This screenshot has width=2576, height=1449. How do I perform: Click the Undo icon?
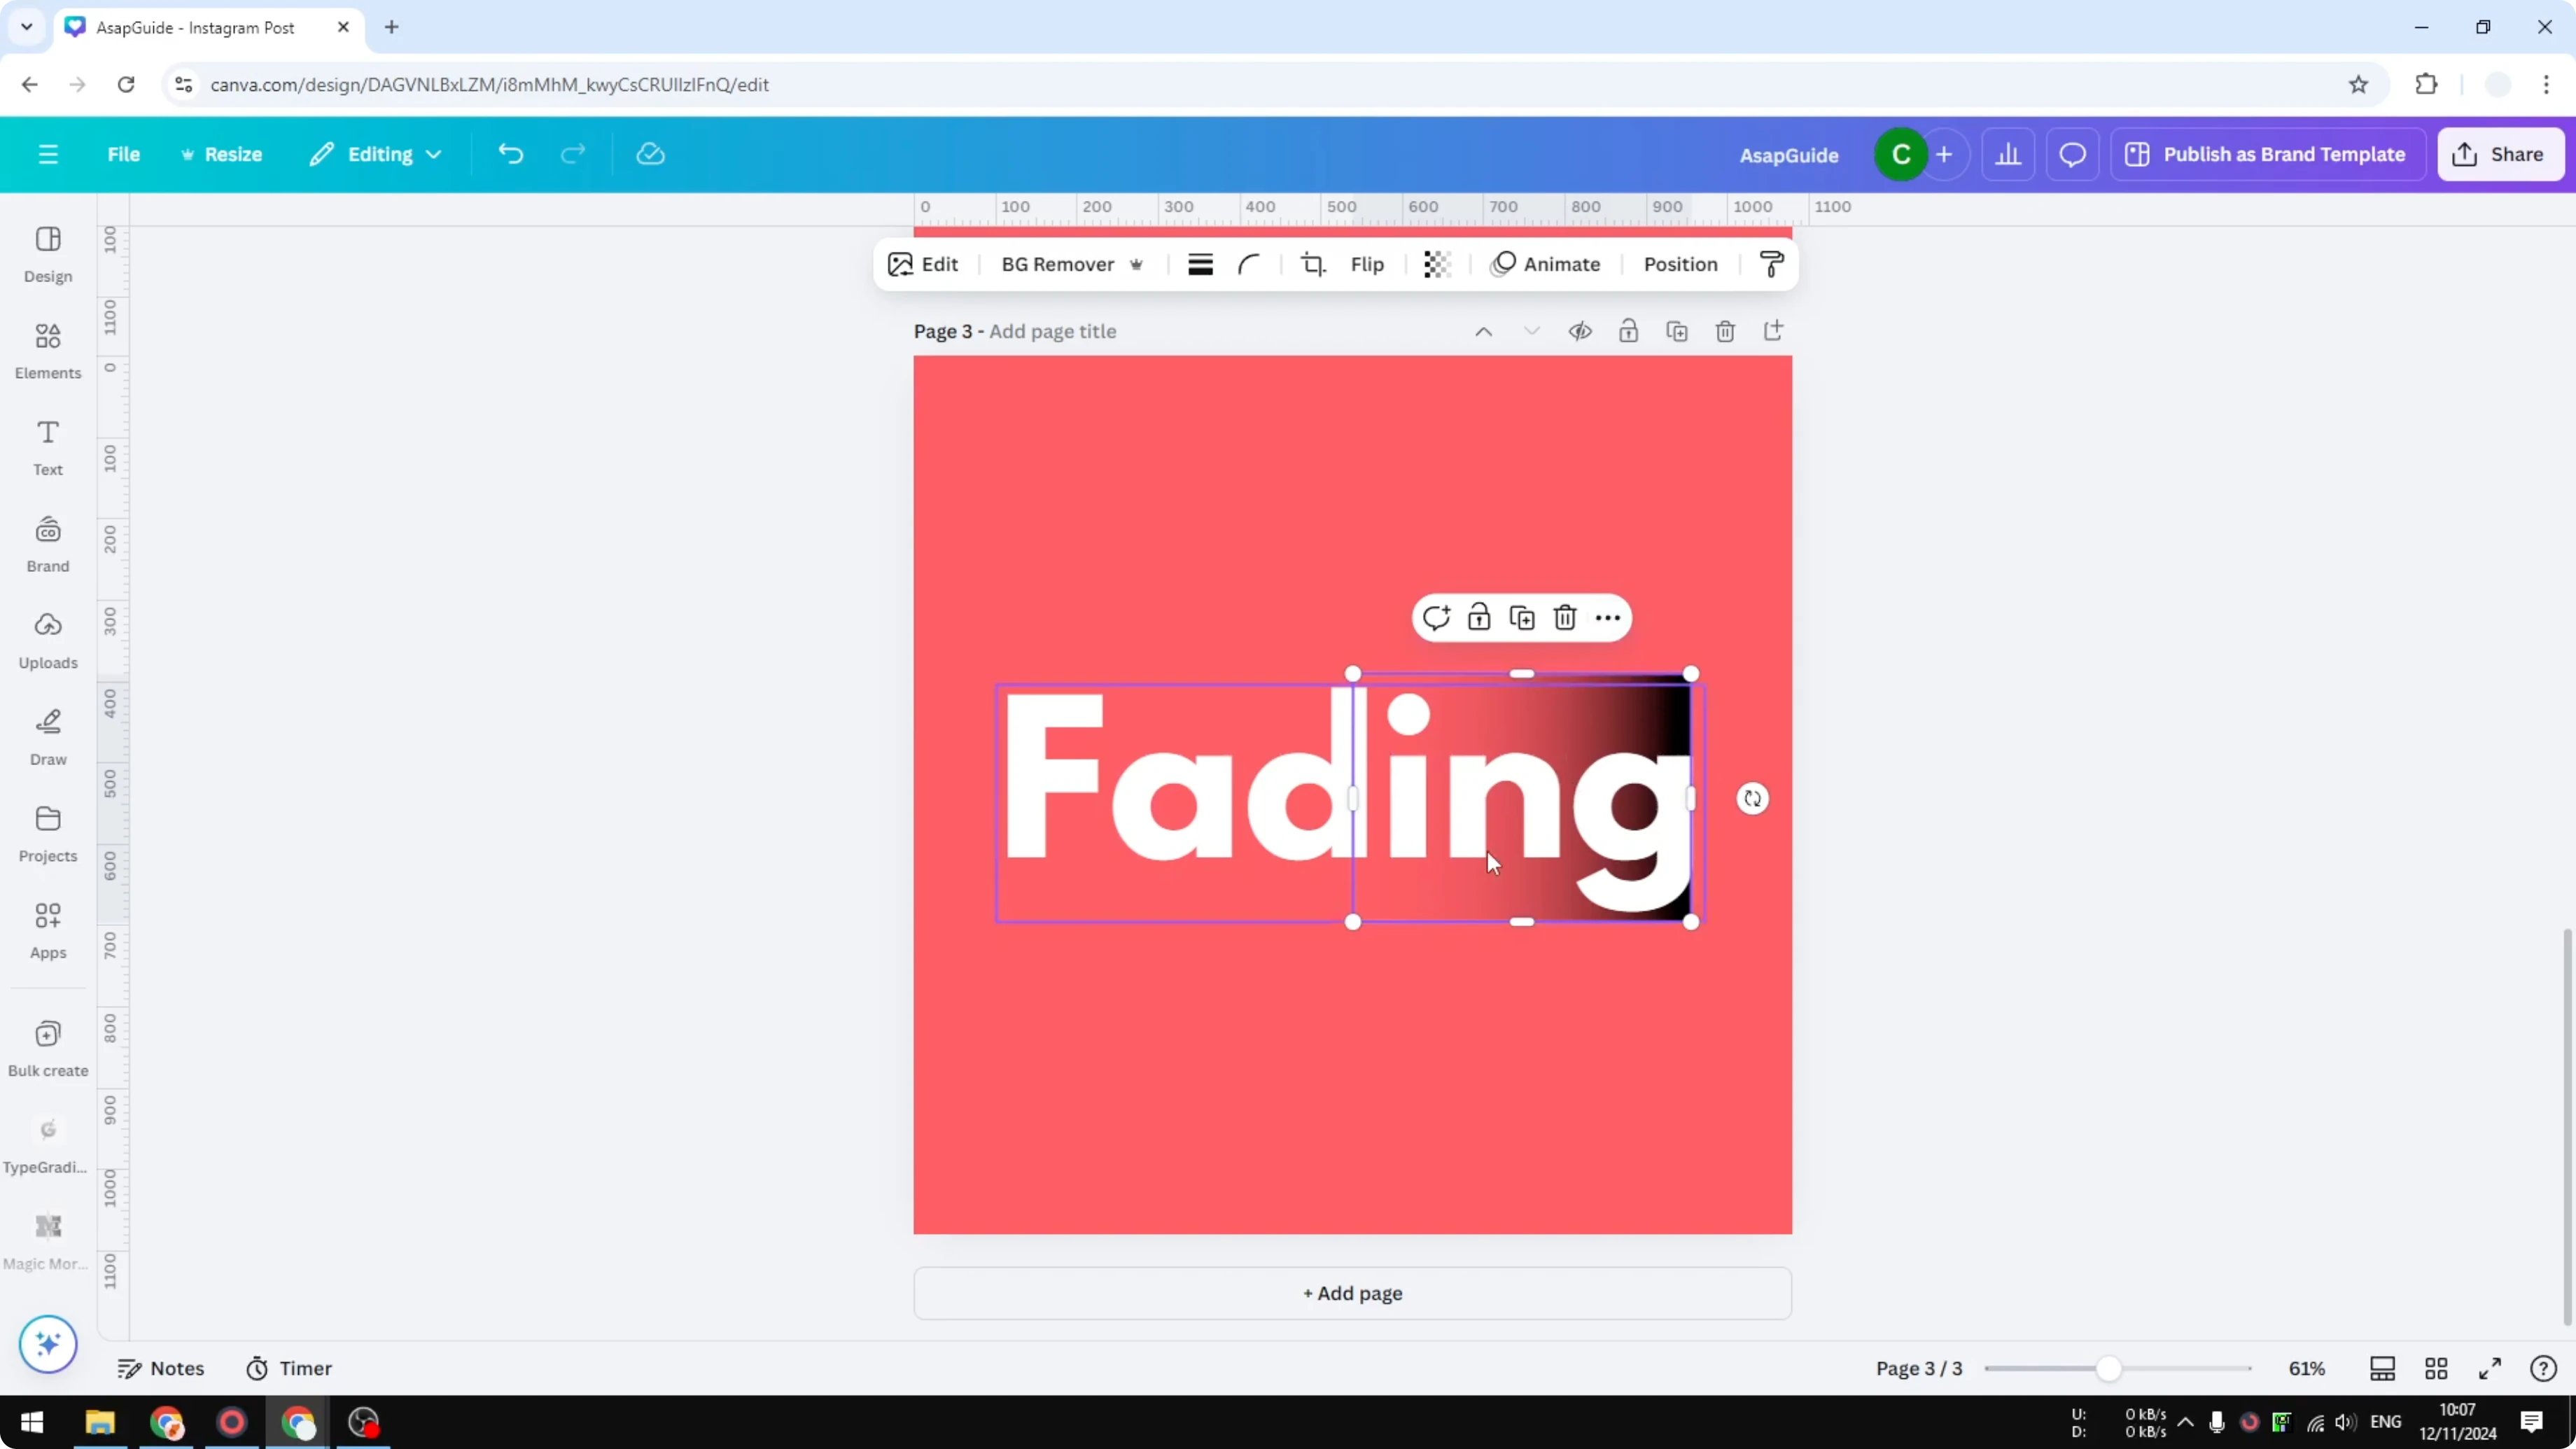(x=510, y=153)
